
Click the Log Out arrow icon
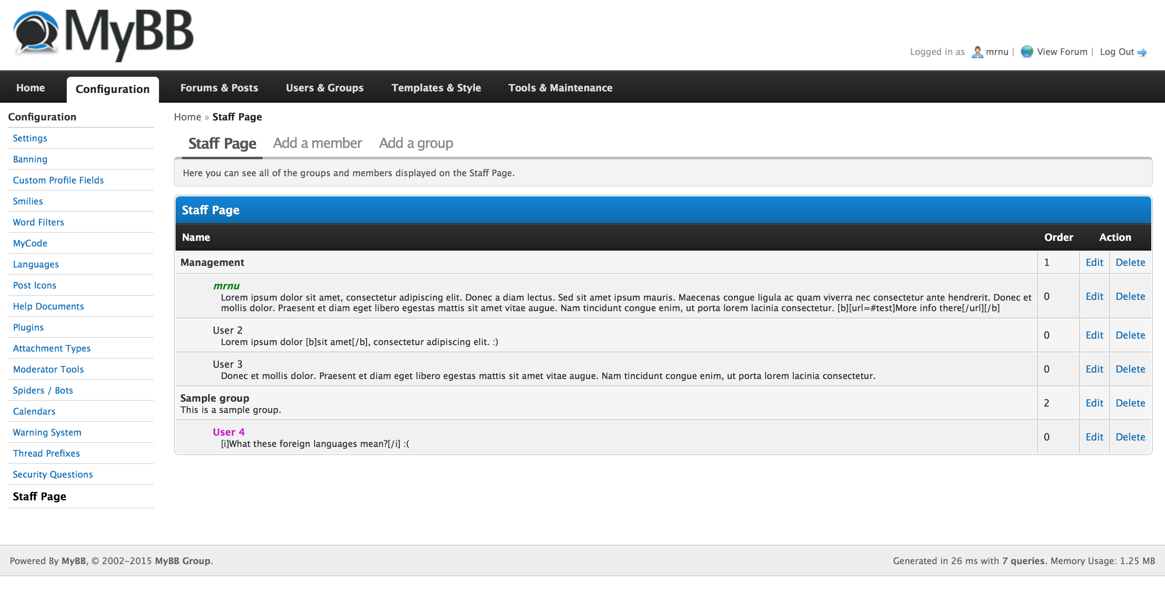(x=1142, y=53)
